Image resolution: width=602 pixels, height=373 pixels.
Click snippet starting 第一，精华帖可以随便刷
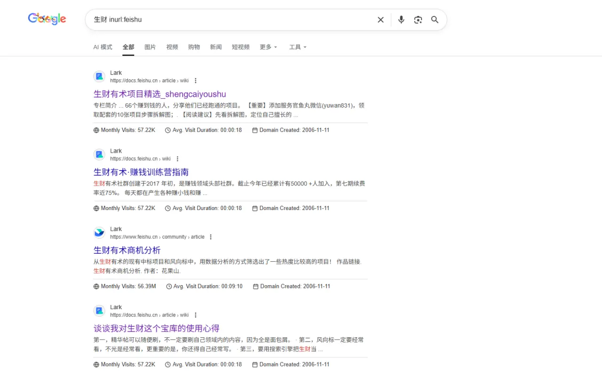(229, 344)
